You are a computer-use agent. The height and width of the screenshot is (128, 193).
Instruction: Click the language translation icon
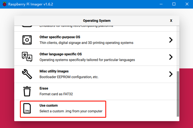pyautogui.click(x=27, y=57)
